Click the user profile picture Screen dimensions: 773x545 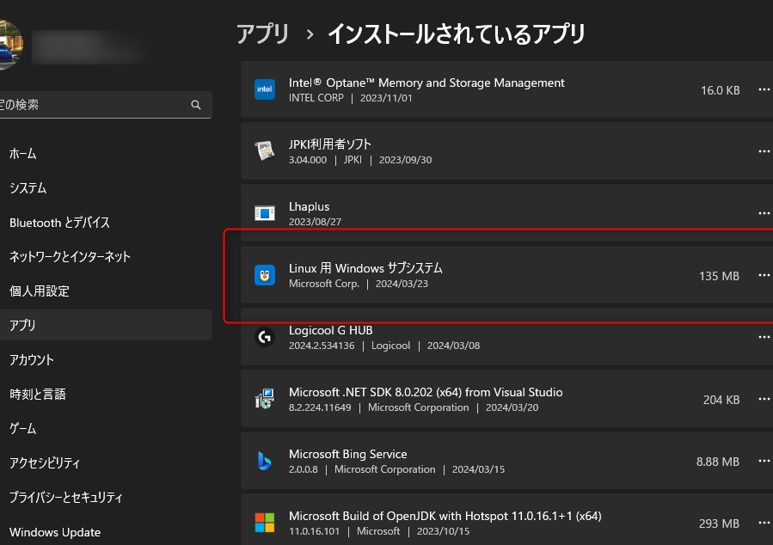tap(9, 45)
